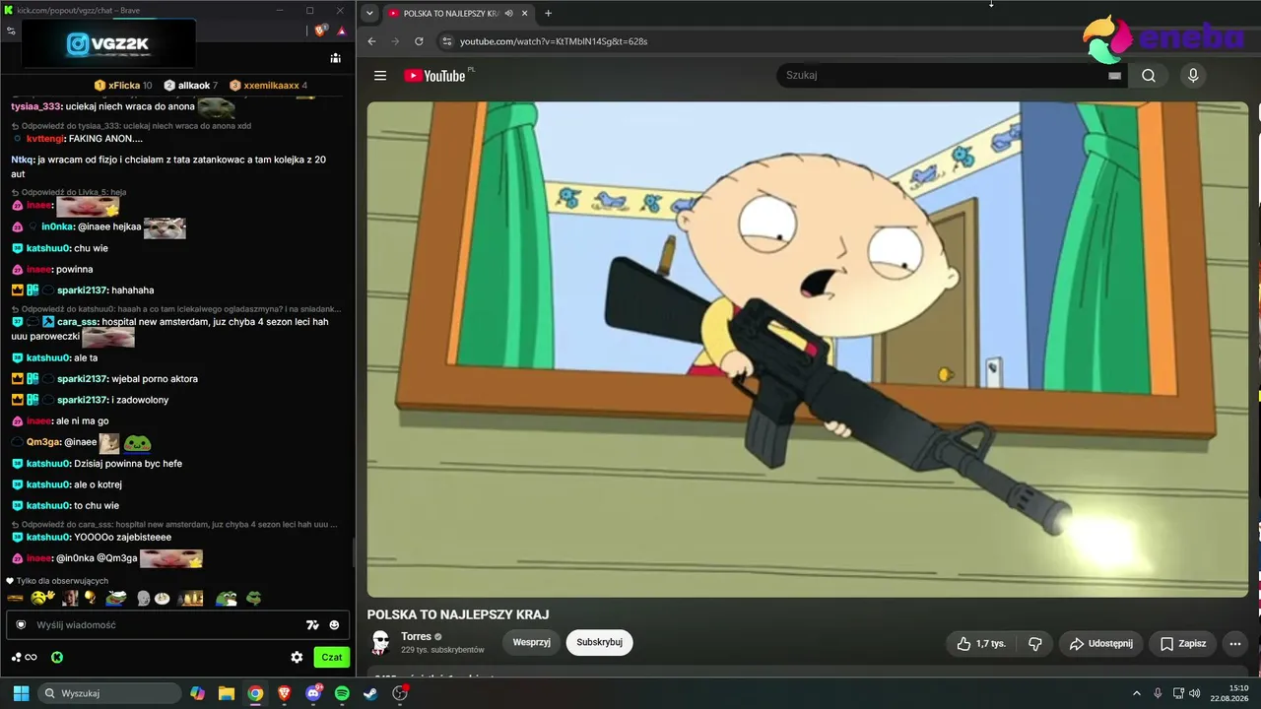Viewport: 1261px width, 709px height.
Task: Open the taskbar clock showing 15:10
Action: pyautogui.click(x=1230, y=693)
